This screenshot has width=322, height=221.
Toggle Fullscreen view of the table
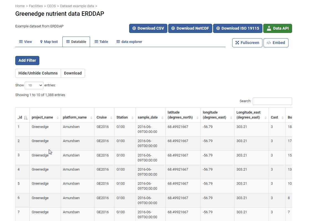click(247, 43)
